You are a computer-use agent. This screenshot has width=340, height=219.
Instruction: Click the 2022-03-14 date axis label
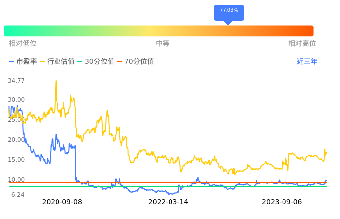pyautogui.click(x=169, y=202)
